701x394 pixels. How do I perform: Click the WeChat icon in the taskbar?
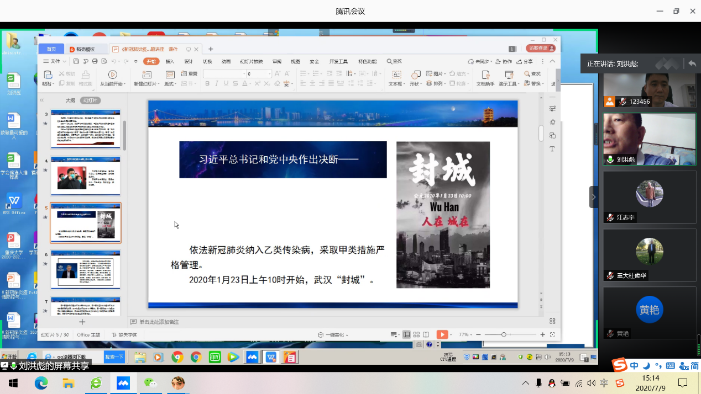pos(150,383)
